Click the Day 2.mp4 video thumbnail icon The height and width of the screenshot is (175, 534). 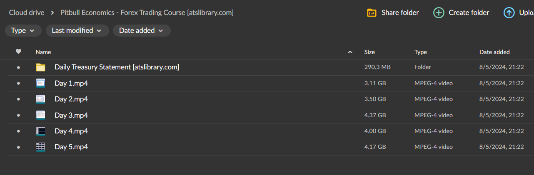tap(40, 99)
